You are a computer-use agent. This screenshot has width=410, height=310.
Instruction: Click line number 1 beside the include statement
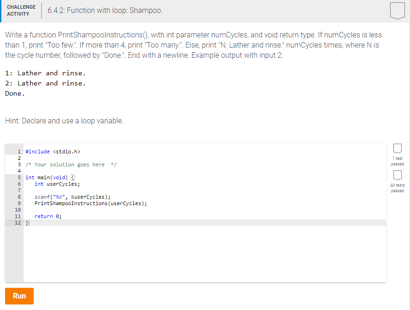18,151
